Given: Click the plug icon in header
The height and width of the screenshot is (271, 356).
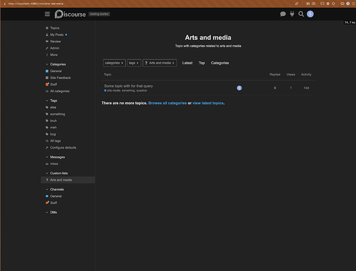Looking at the screenshot, I should coord(292,14).
